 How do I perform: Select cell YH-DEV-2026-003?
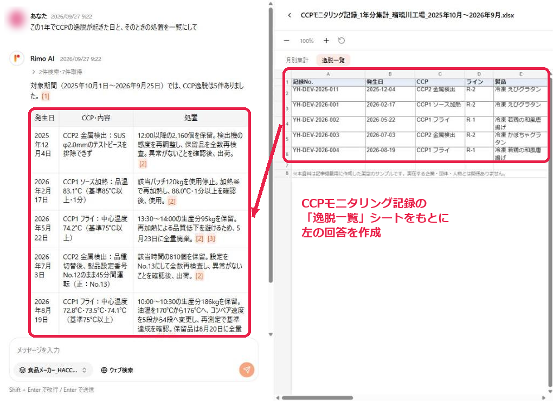click(329, 139)
